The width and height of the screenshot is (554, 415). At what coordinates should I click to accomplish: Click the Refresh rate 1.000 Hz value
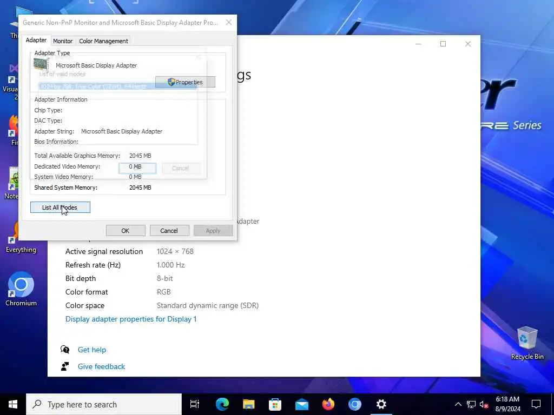(x=170, y=265)
